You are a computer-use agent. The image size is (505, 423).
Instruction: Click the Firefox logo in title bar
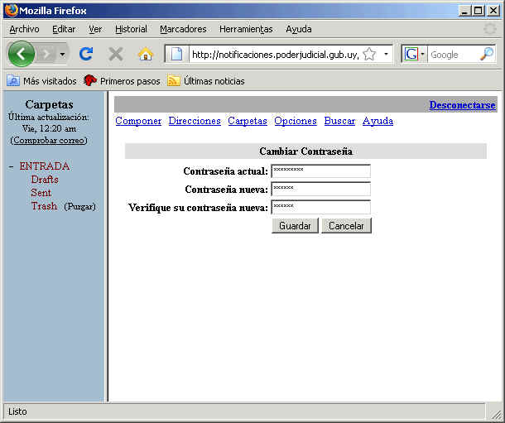click(x=11, y=10)
